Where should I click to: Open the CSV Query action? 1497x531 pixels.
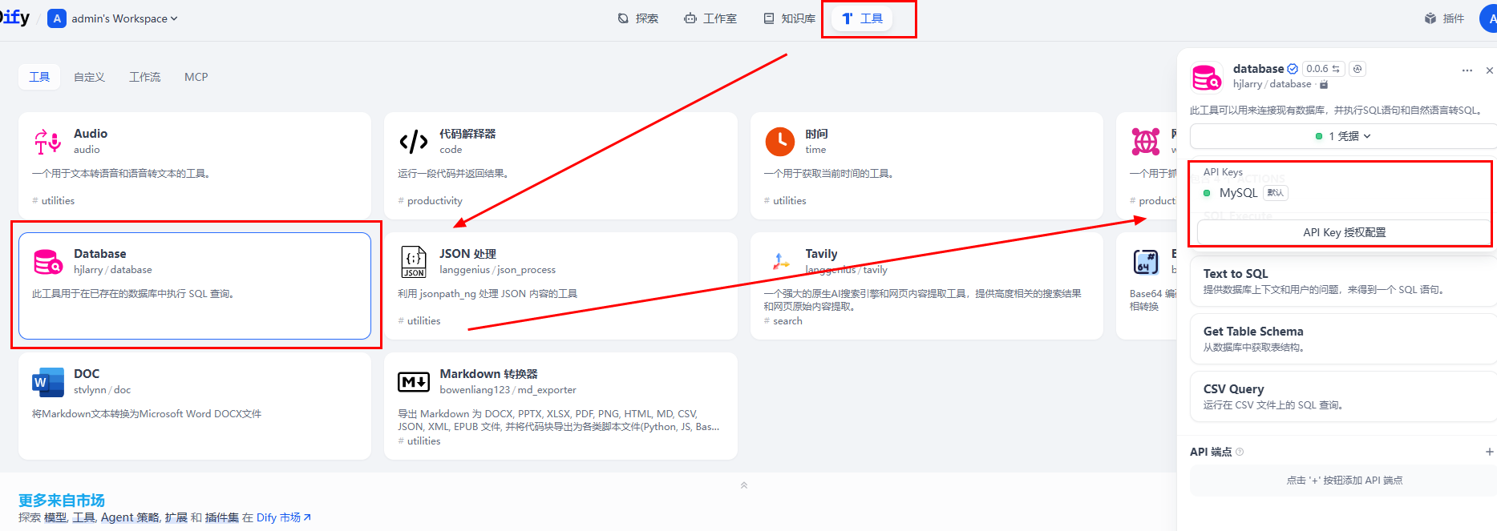pos(1343,396)
